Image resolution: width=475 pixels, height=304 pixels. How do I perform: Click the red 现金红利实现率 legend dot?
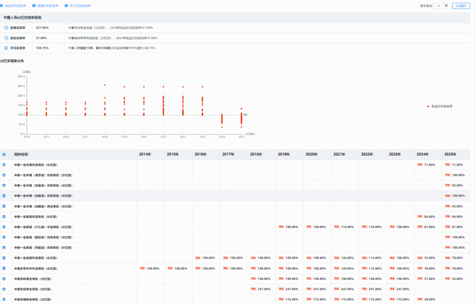[x=428, y=106]
